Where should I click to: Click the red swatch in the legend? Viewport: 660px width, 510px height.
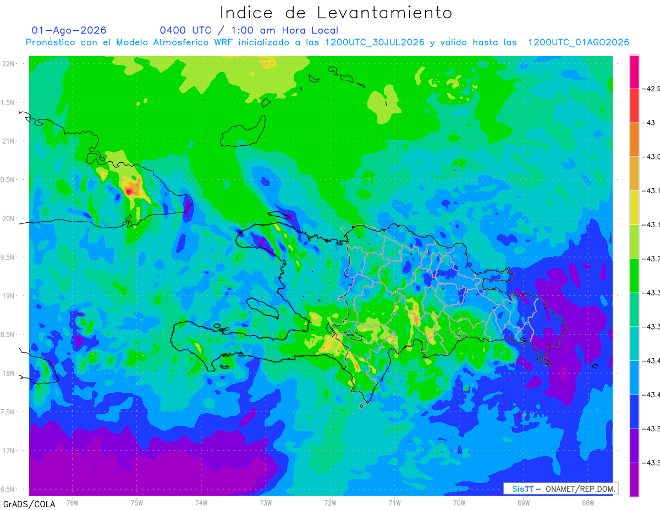(x=634, y=106)
